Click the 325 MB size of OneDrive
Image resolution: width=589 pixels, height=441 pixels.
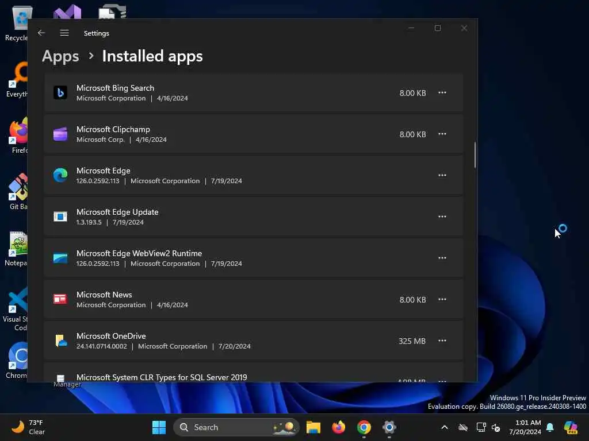[412, 341]
